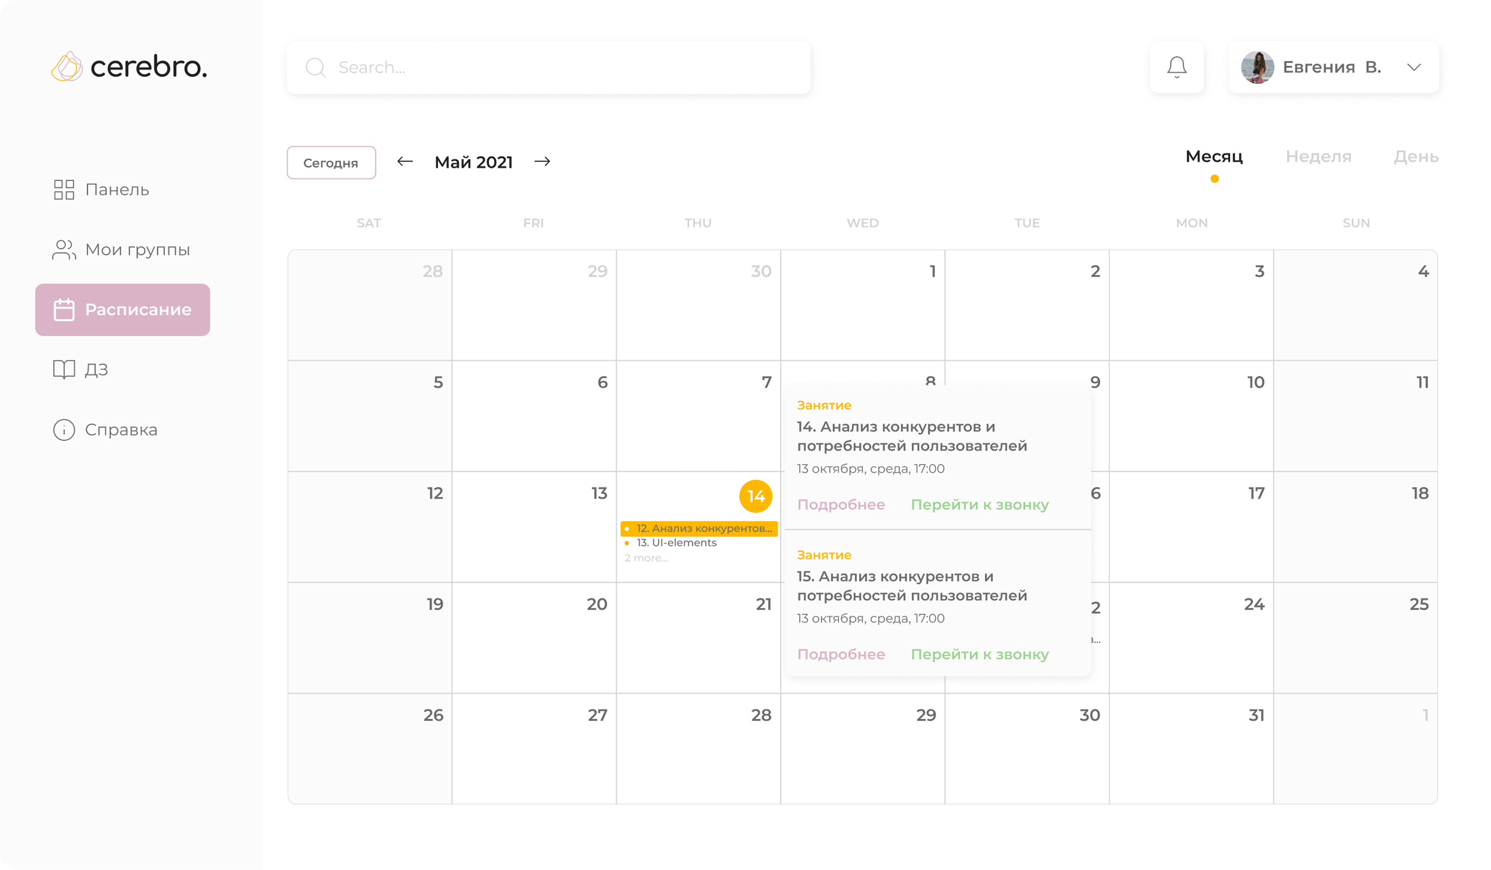Screen dimensions: 1491x870
Task: Click Евгения В. profile avatar
Action: click(x=1257, y=67)
